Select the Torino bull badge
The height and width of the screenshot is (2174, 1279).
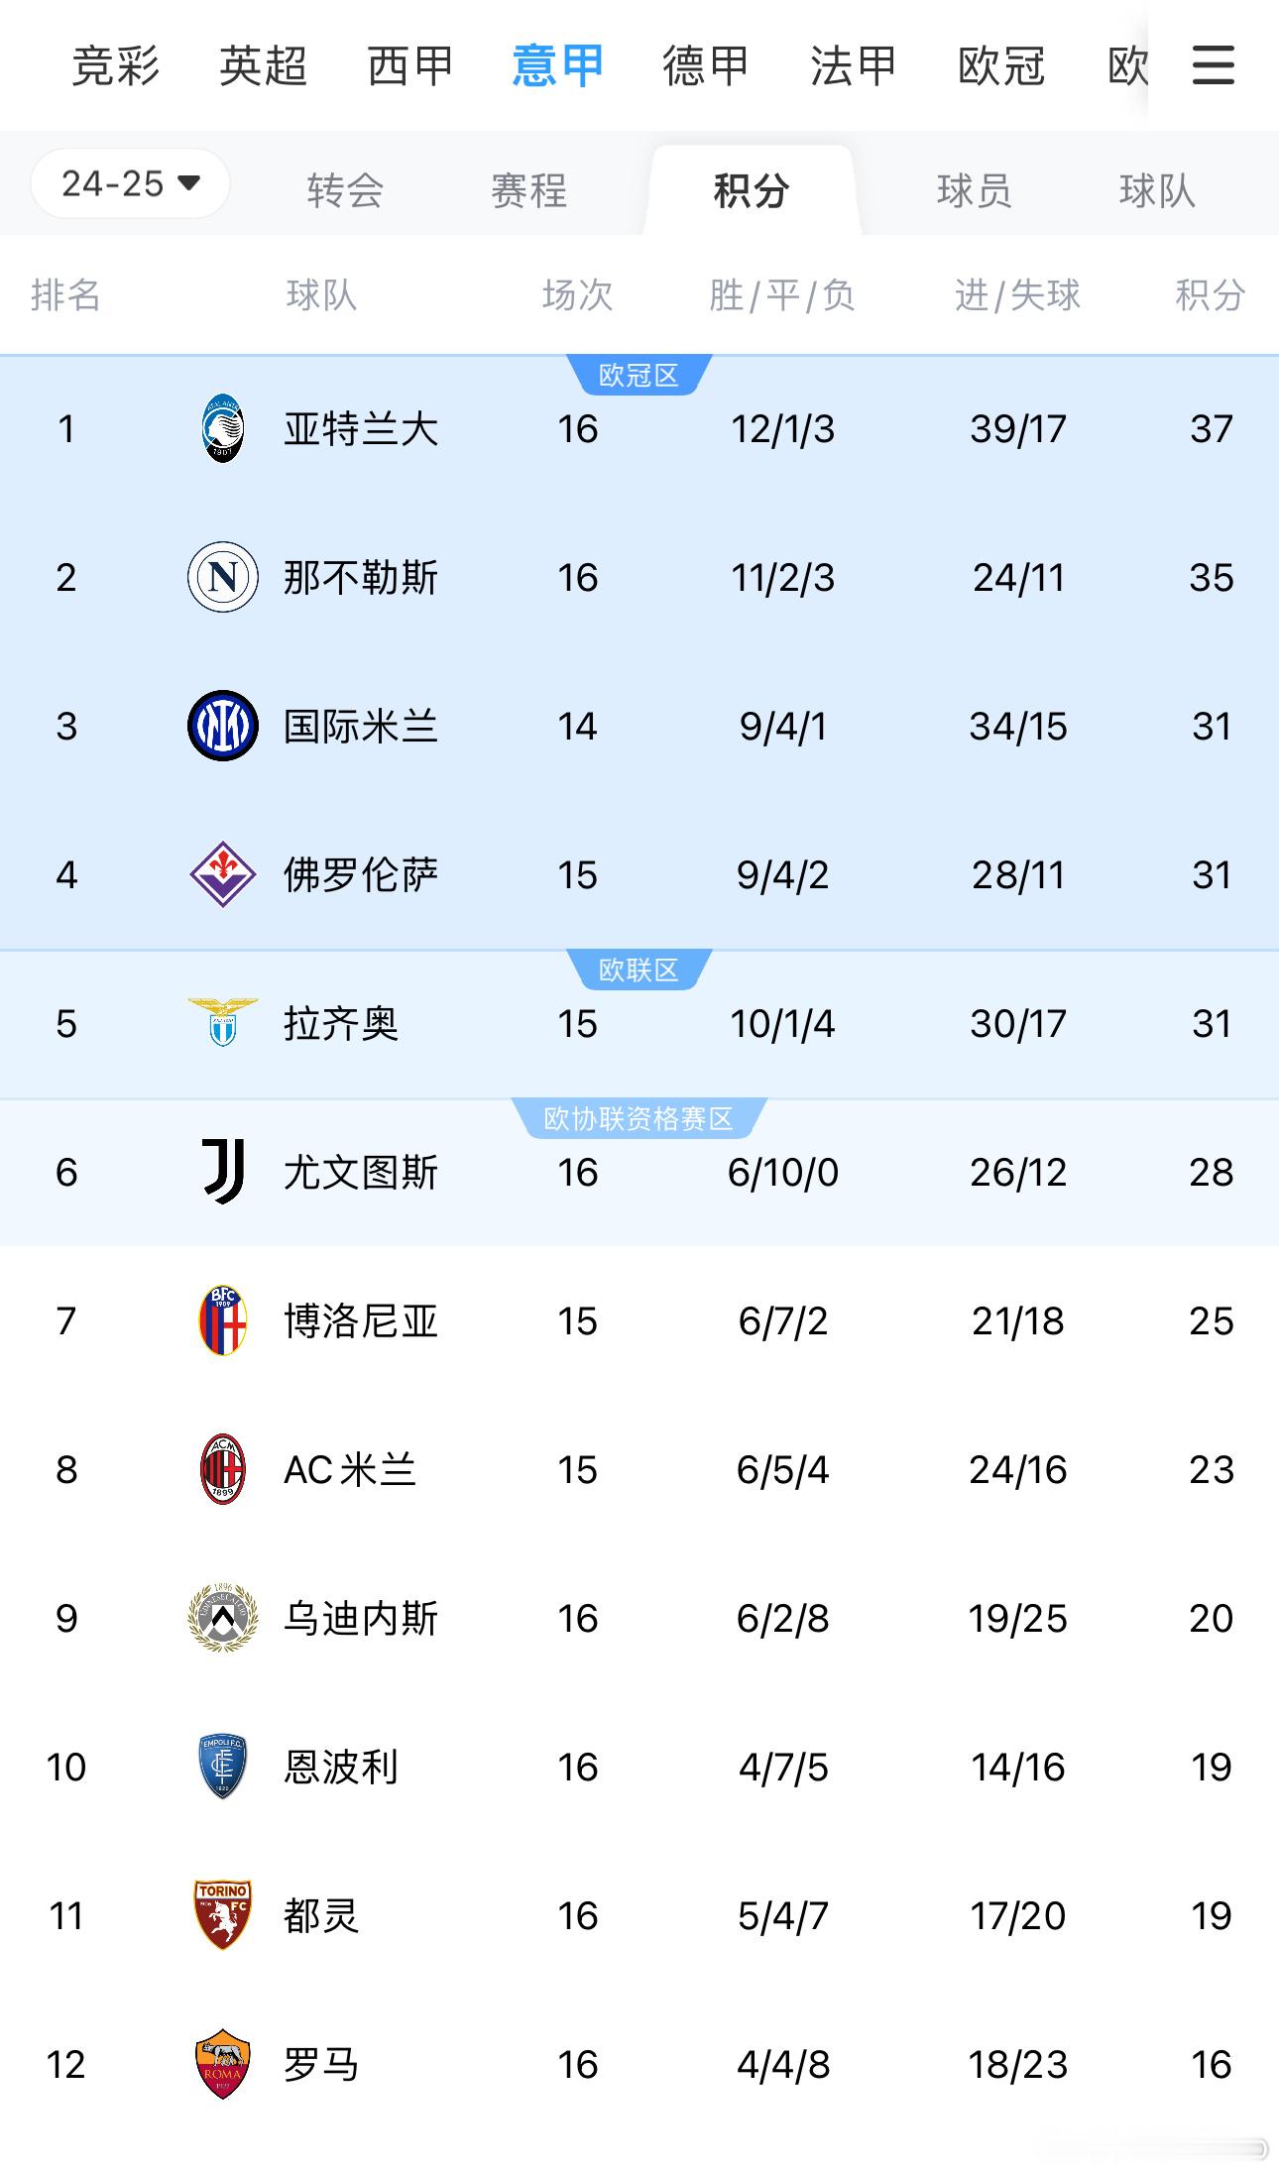pyautogui.click(x=223, y=1915)
